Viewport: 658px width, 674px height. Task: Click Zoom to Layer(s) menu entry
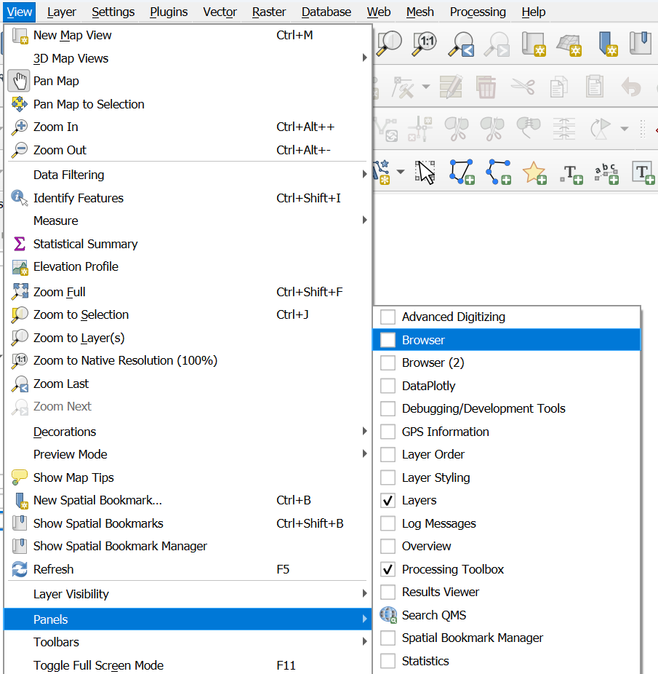click(x=79, y=338)
